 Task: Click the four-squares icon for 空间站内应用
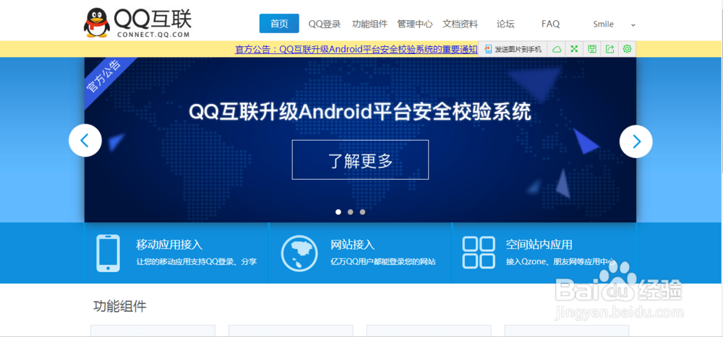[479, 253]
